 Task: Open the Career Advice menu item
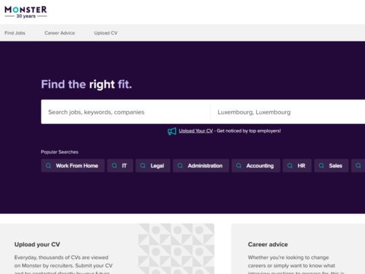click(x=59, y=33)
